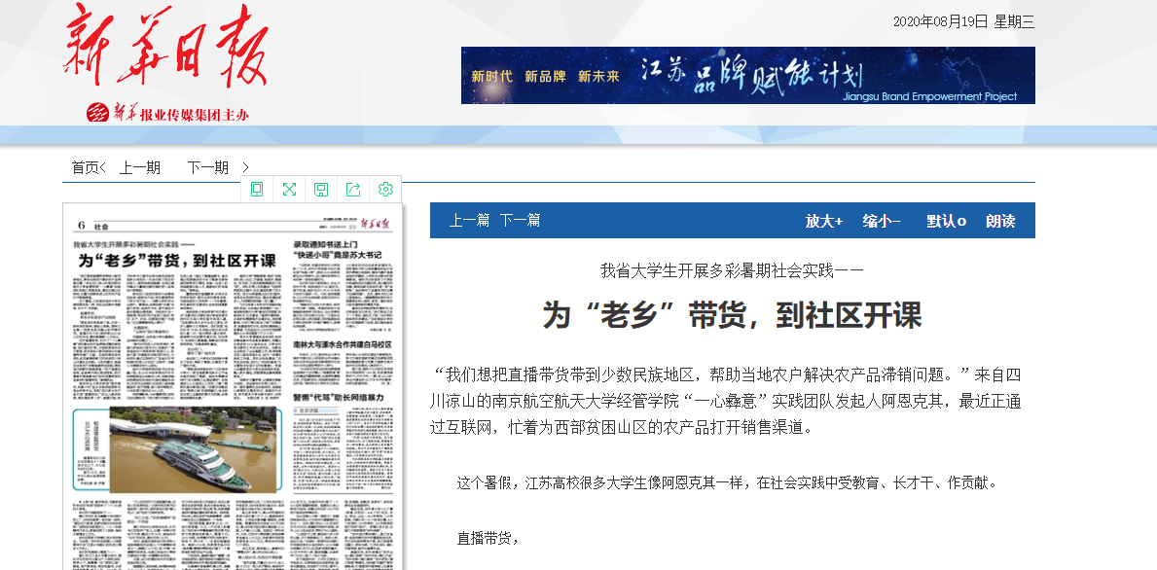Click the 新华日报 red calligraphy logo
This screenshot has height=570, width=1157.
[x=165, y=47]
